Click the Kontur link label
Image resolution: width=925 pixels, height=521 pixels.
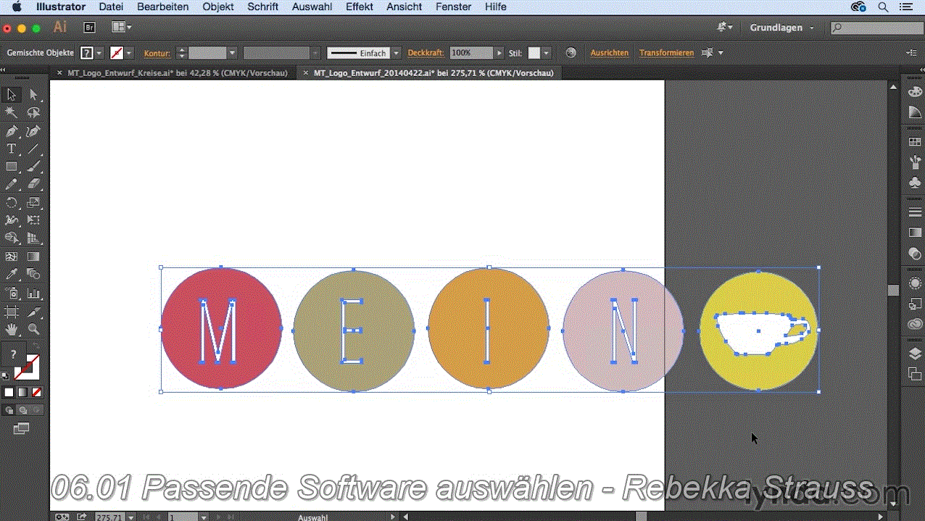[x=157, y=53]
